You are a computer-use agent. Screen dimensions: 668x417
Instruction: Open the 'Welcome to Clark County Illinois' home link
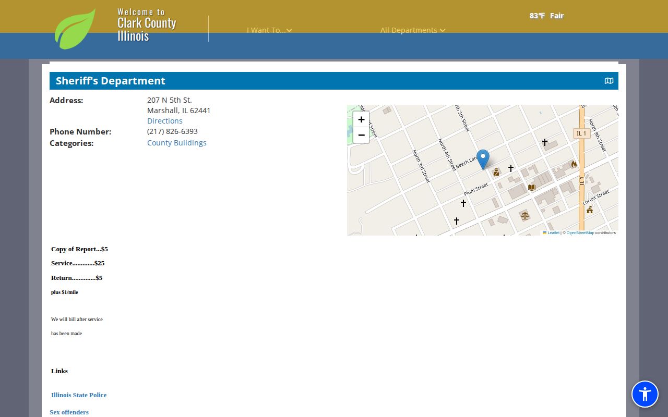tap(147, 24)
